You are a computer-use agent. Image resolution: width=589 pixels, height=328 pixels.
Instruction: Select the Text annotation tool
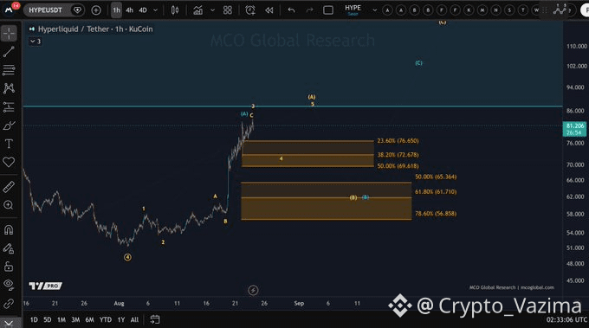pyautogui.click(x=9, y=144)
